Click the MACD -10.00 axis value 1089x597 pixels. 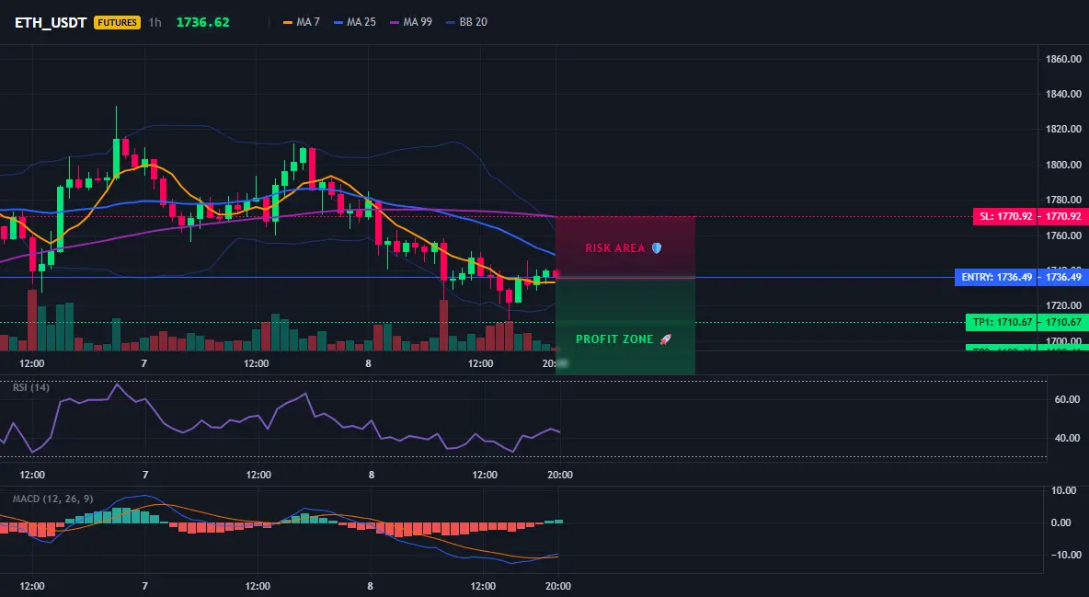pos(1064,555)
